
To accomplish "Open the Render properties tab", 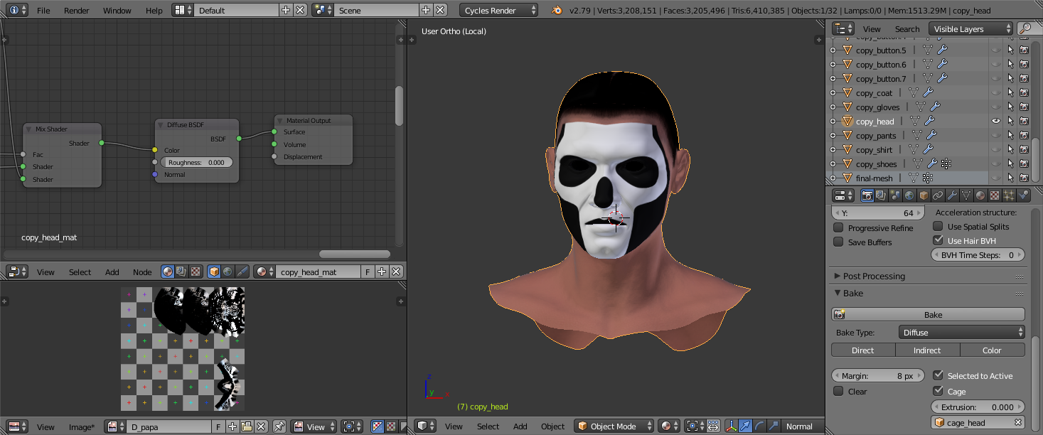I will (x=867, y=195).
